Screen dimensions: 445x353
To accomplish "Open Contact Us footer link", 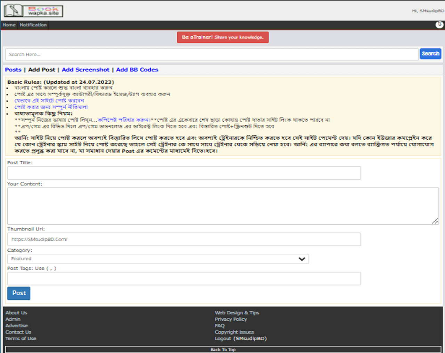I will pyautogui.click(x=18, y=332).
